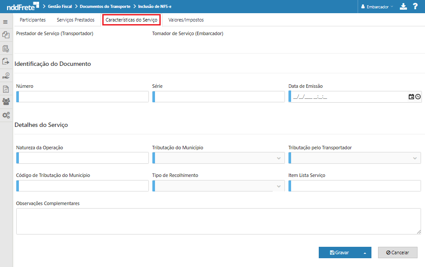Screen dimensions: 425x267
Task: Expand the Tipo de Recolhimento dropdown
Action: click(278, 186)
